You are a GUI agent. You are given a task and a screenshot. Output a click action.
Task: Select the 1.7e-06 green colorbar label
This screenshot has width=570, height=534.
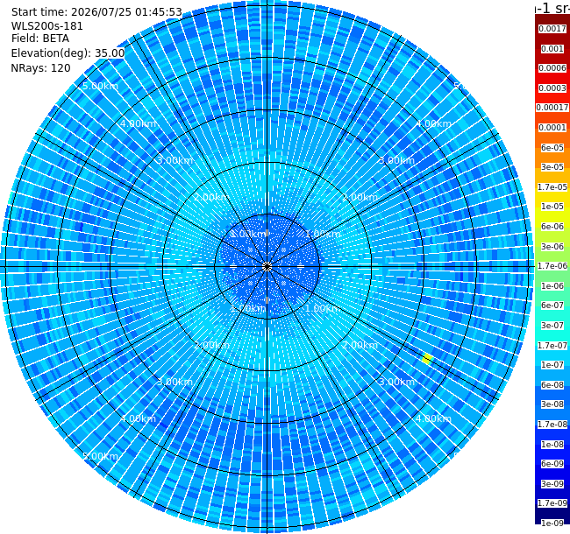point(552,266)
